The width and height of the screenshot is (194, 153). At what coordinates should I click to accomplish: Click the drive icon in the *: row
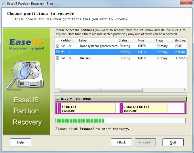(63, 46)
